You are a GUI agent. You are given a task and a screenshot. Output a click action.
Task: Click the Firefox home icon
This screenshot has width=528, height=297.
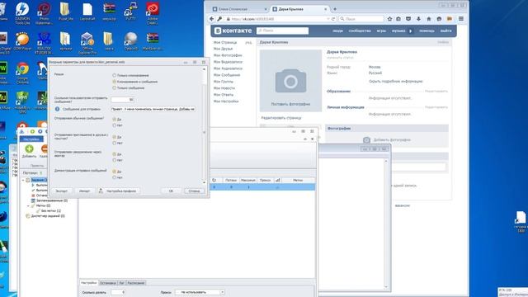click(x=429, y=19)
